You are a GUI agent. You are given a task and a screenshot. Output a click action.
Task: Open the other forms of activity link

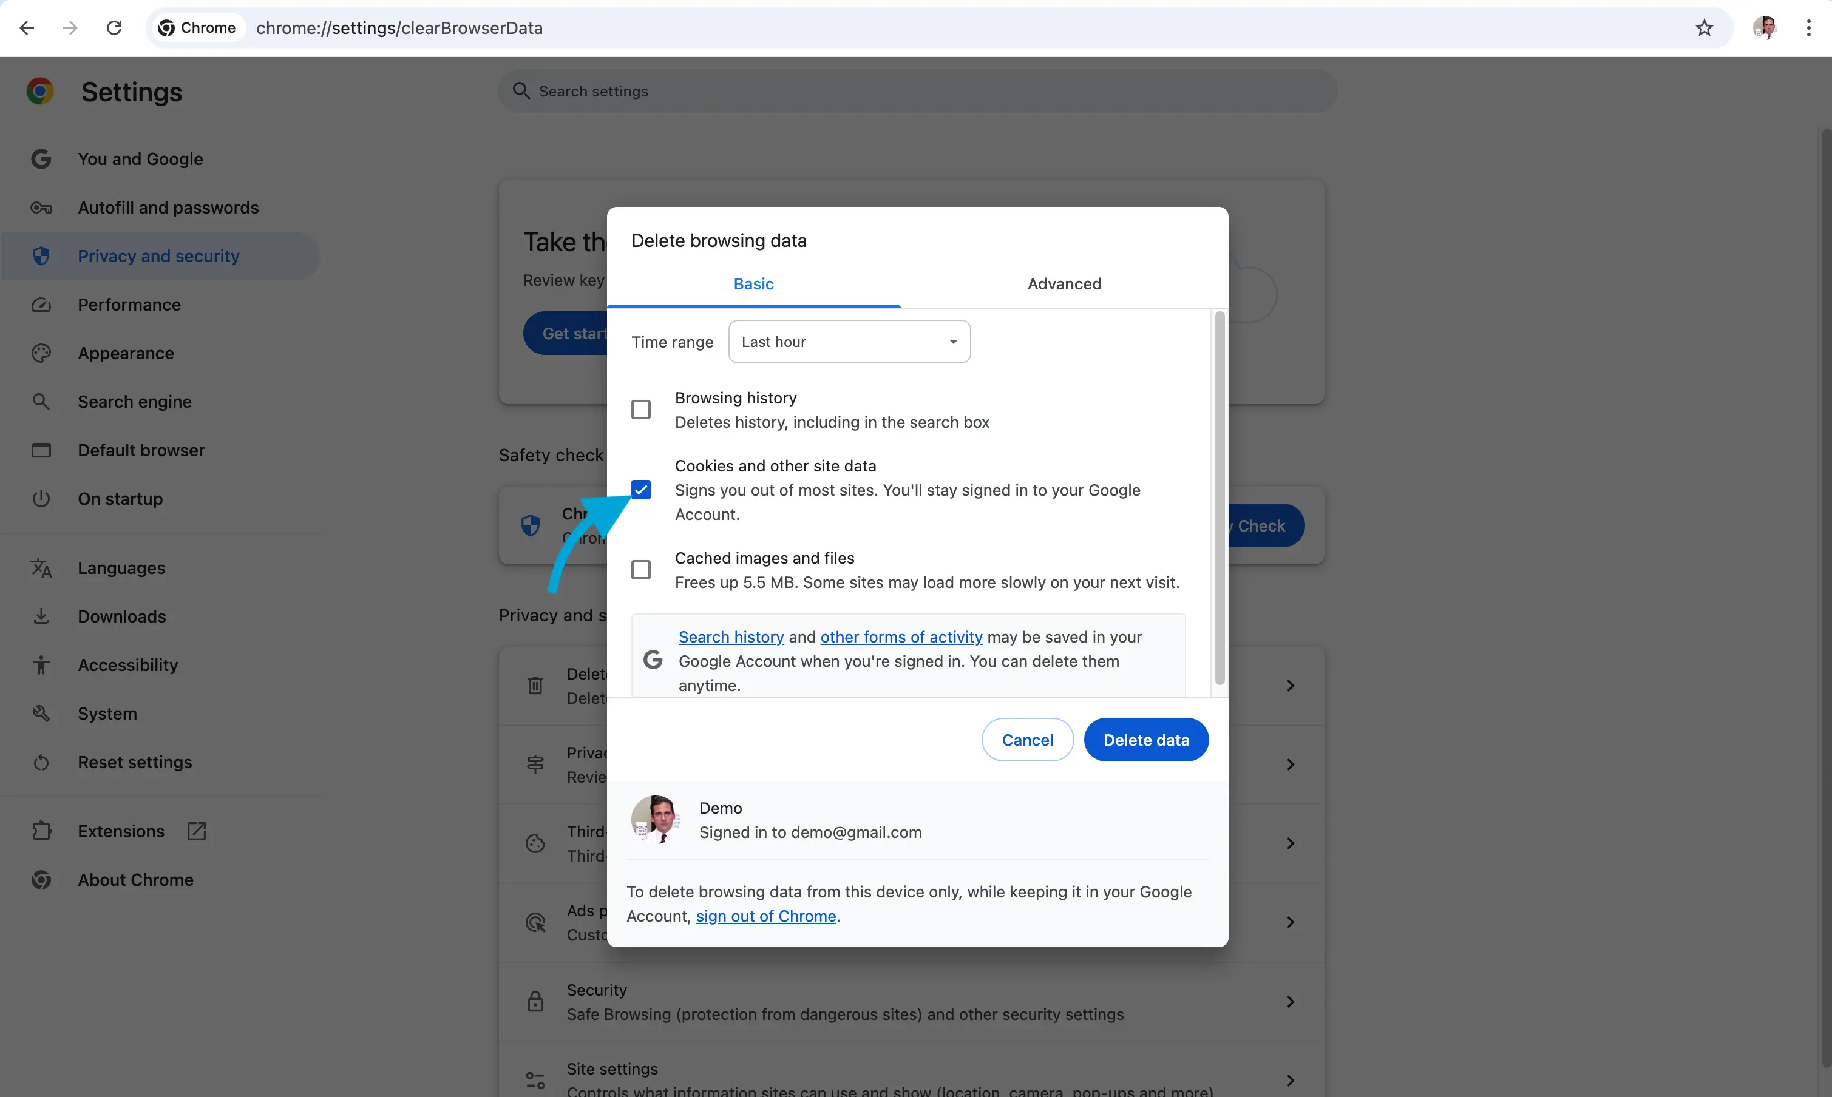(901, 637)
